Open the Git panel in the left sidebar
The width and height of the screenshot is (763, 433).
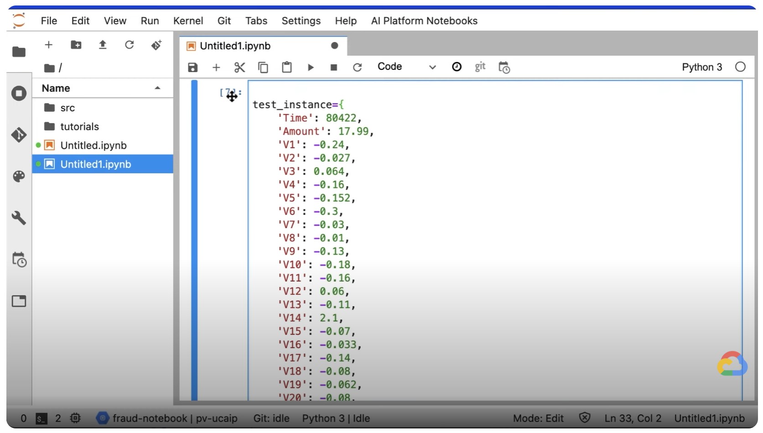(x=19, y=135)
